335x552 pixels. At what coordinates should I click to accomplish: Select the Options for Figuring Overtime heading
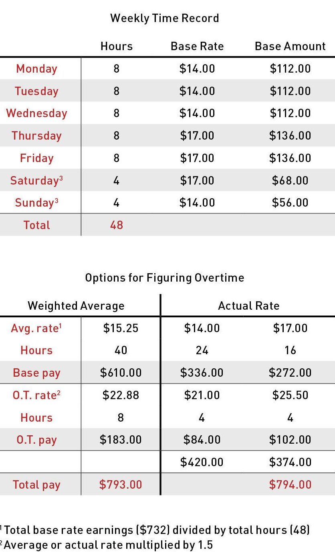pos(164,278)
